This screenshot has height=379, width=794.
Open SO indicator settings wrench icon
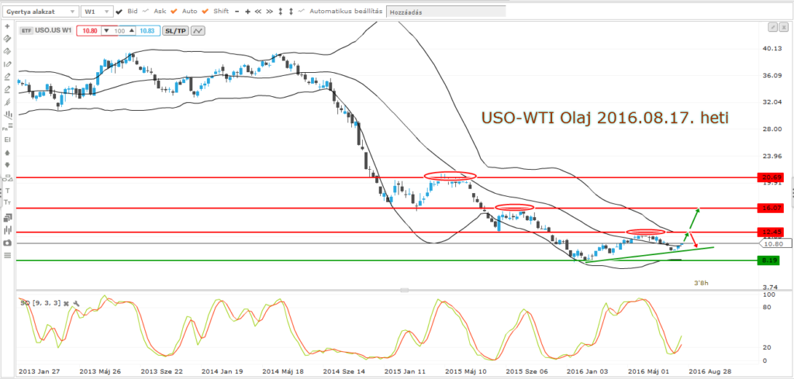pyautogui.click(x=76, y=304)
